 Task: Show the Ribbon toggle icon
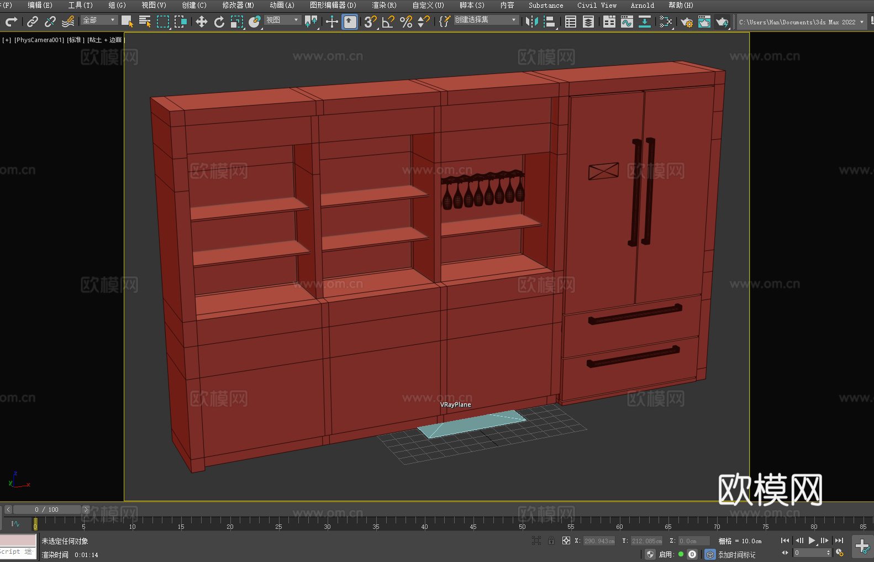tap(609, 22)
